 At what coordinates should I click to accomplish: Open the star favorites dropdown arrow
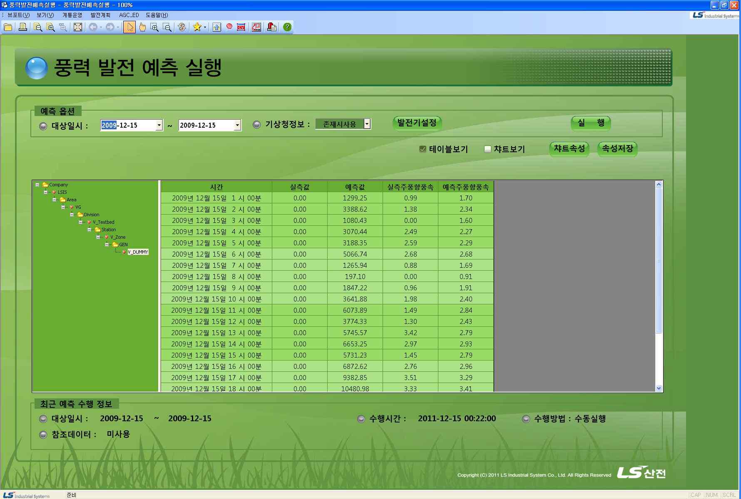205,27
